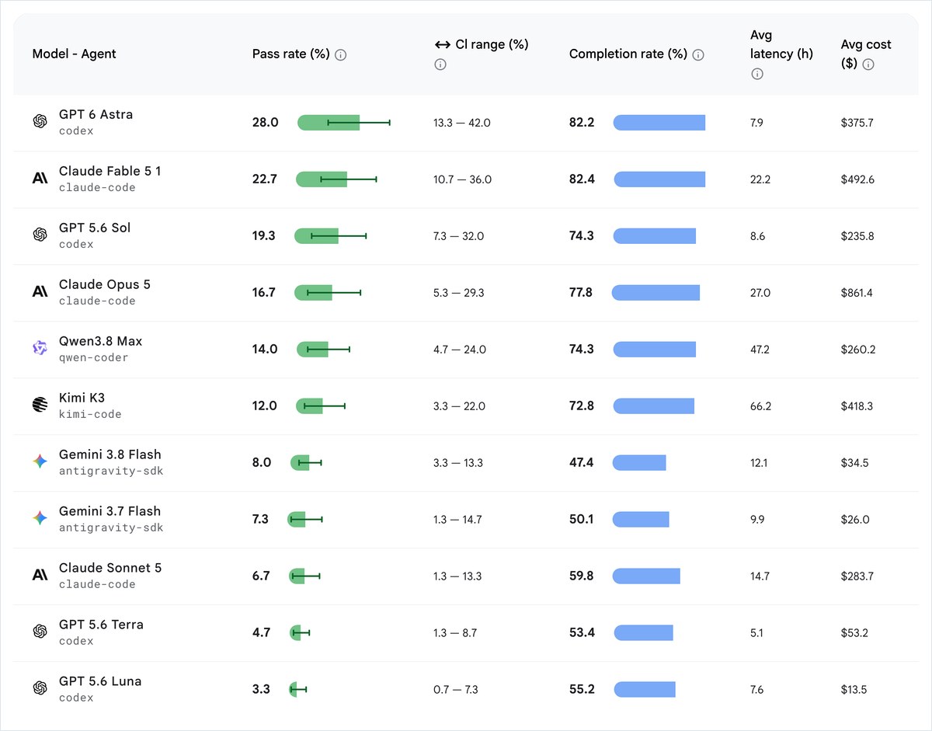Sort by the Completion rate (%) header
This screenshot has width=932, height=731.
coord(628,54)
